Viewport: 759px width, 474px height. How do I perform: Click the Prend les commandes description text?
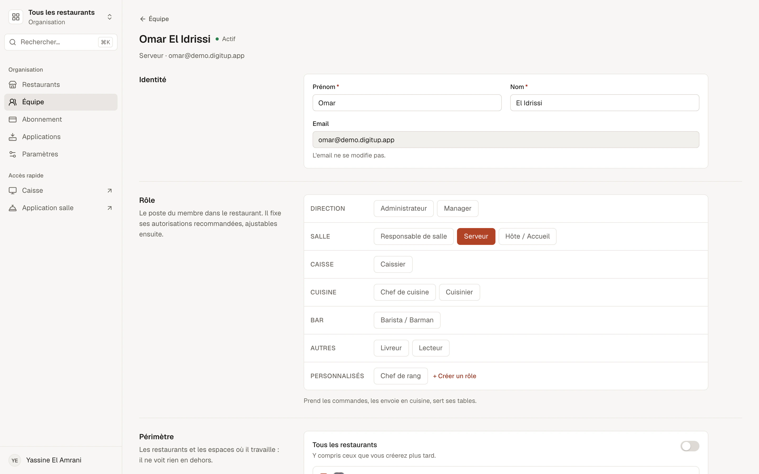click(x=390, y=401)
